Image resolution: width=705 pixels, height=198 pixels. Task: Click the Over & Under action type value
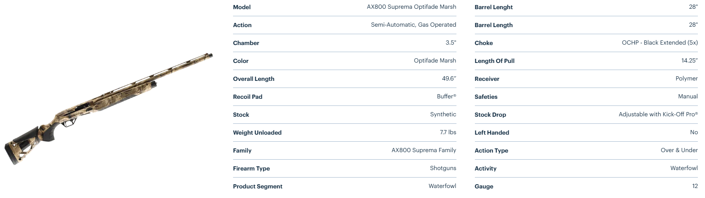[x=679, y=150]
